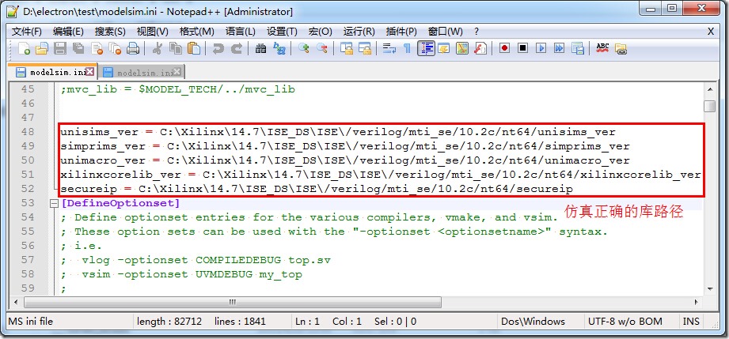Open the 编辑(E) menu

click(x=68, y=32)
